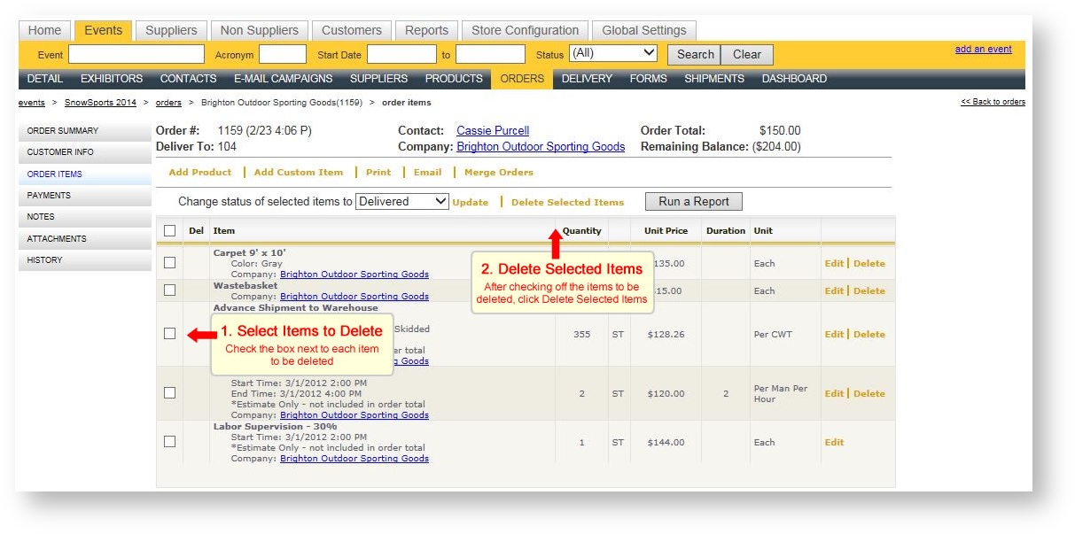Open the Cassie Purcell contact link
The width and height of the screenshot is (1075, 534).
(493, 130)
